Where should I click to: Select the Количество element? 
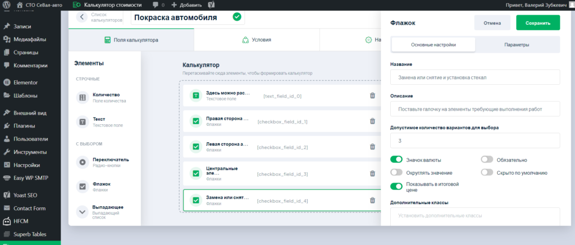(x=104, y=98)
